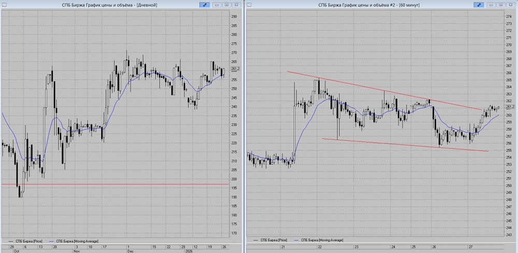The width and height of the screenshot is (518, 253).
Task: Click the СПБ Биржа [Price] legend in the daily chart
Action: point(25,241)
